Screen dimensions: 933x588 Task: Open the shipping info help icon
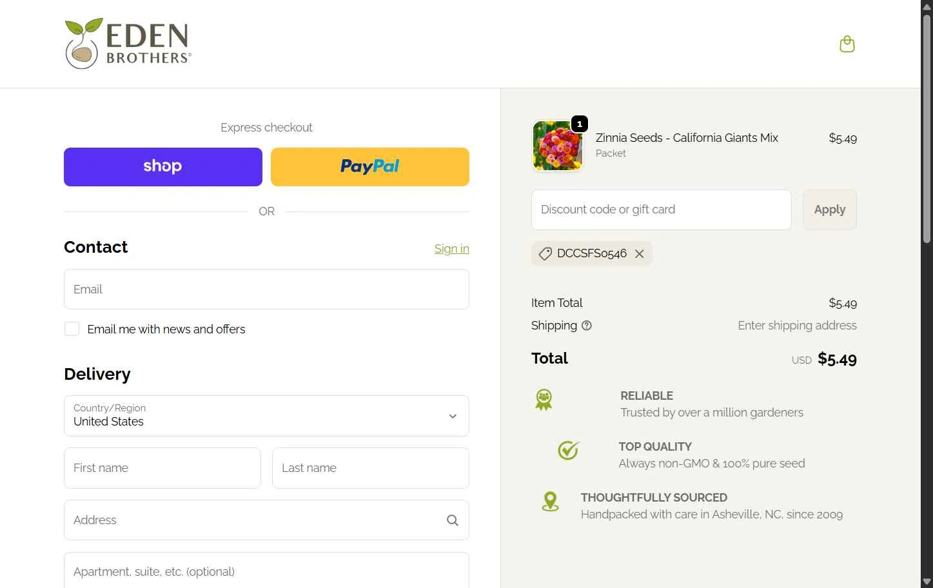[586, 326]
